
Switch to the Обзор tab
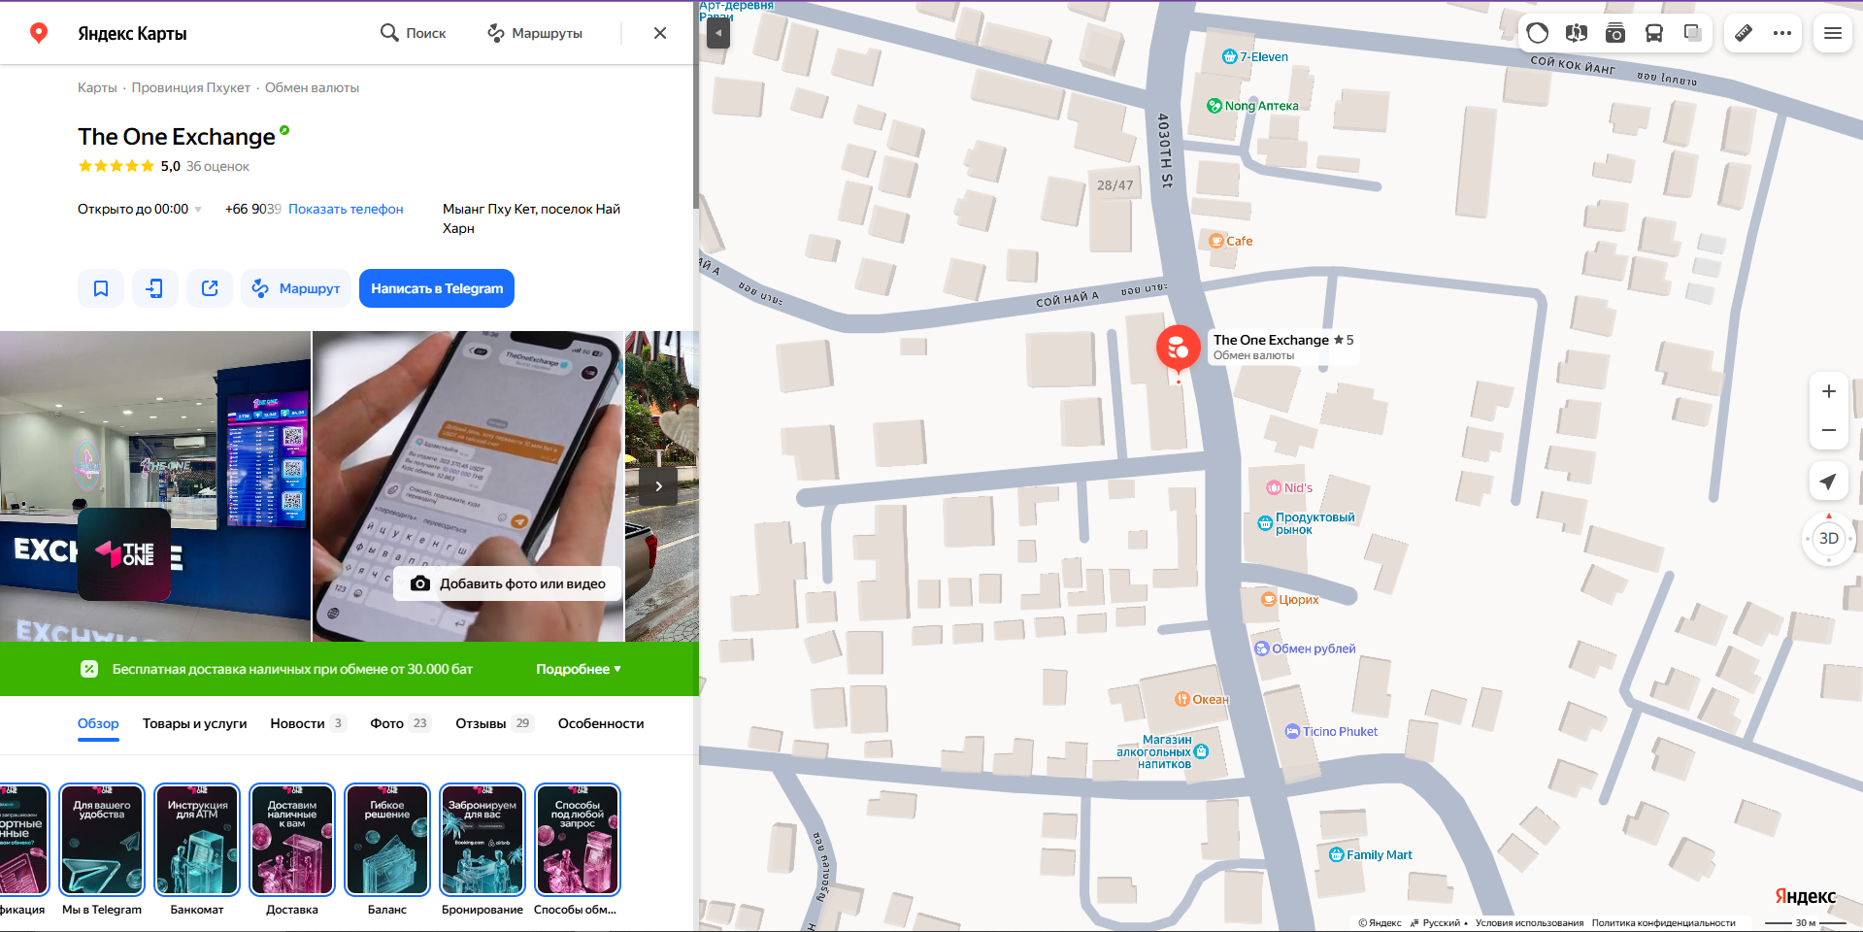point(98,723)
